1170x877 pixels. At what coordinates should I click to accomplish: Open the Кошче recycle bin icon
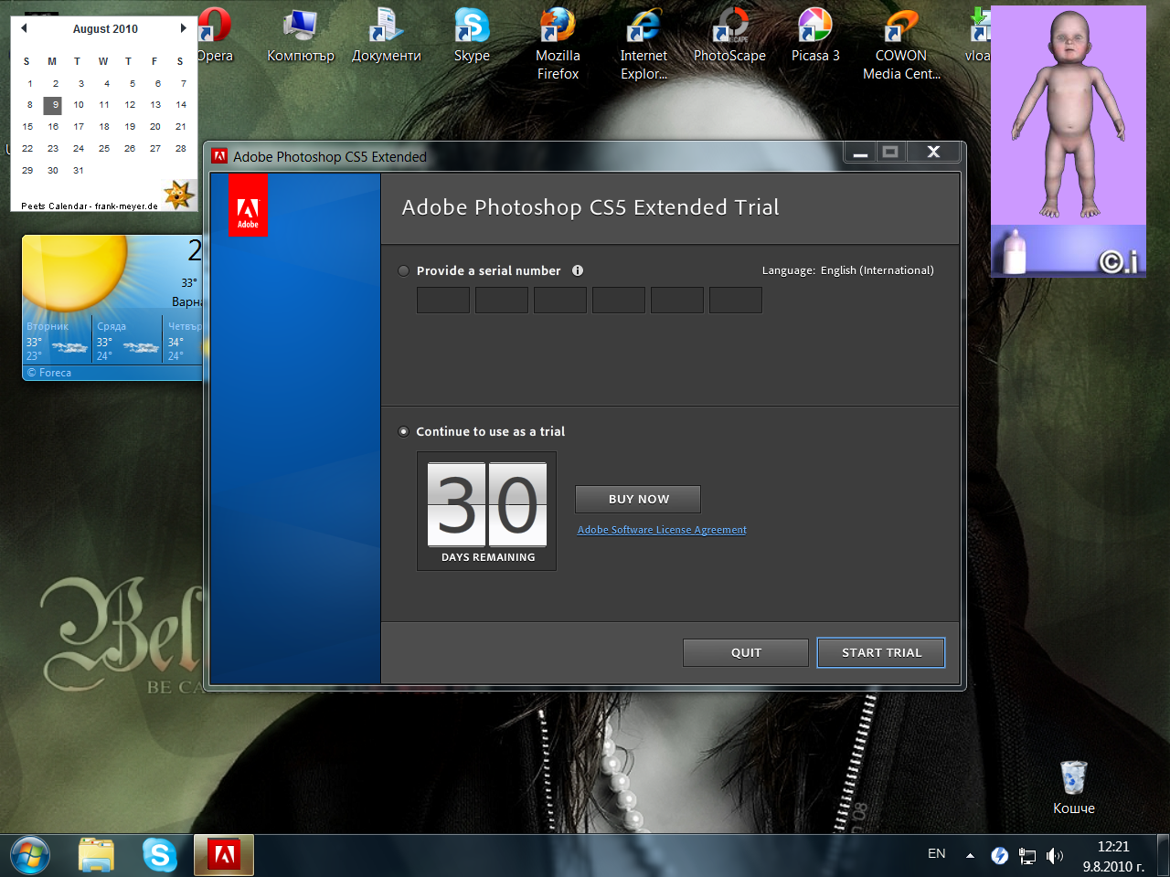point(1074,787)
